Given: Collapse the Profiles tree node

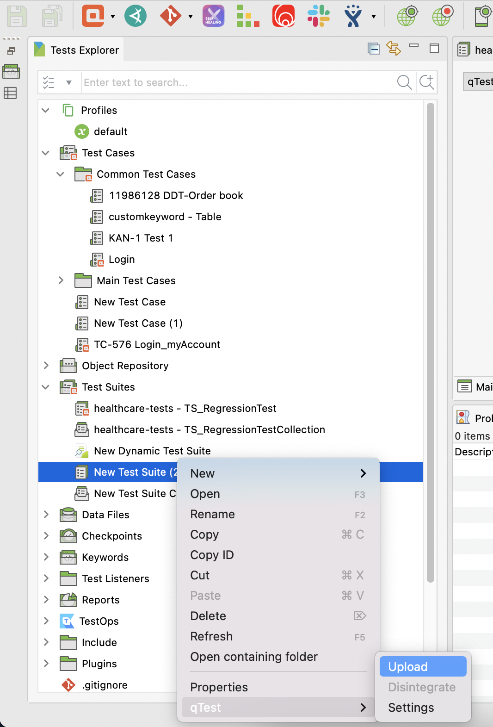Looking at the screenshot, I should click(45, 110).
